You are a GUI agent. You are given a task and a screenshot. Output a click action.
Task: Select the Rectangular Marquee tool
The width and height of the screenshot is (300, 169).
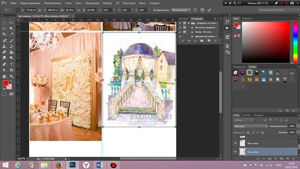[x=4, y=23]
